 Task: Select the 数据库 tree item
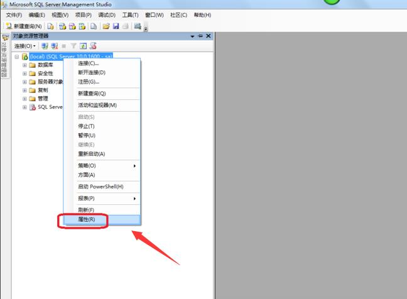pyautogui.click(x=45, y=65)
